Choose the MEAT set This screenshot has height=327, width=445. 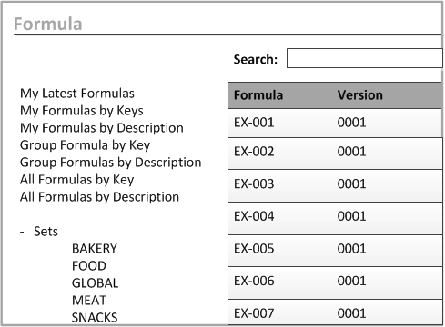click(89, 301)
